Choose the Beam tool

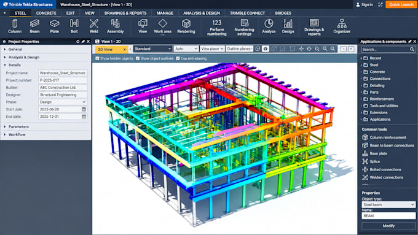tap(34, 26)
